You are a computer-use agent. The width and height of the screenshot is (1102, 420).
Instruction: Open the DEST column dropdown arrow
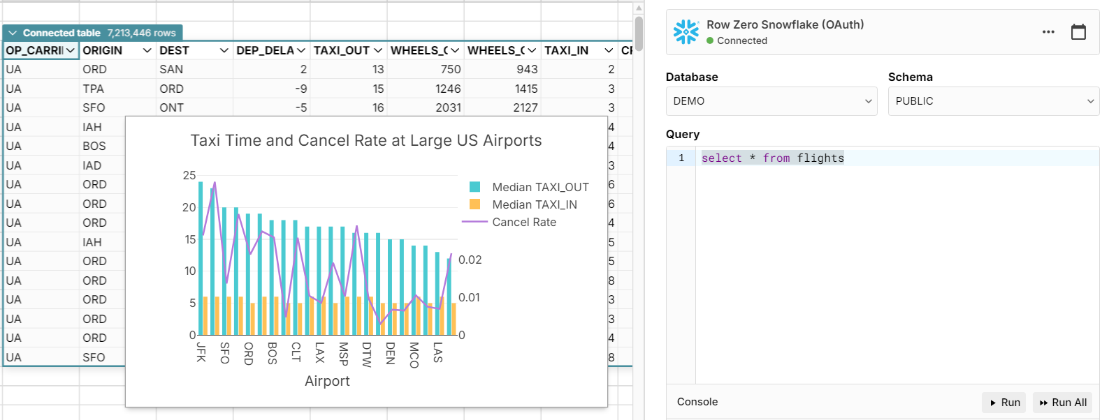[224, 50]
